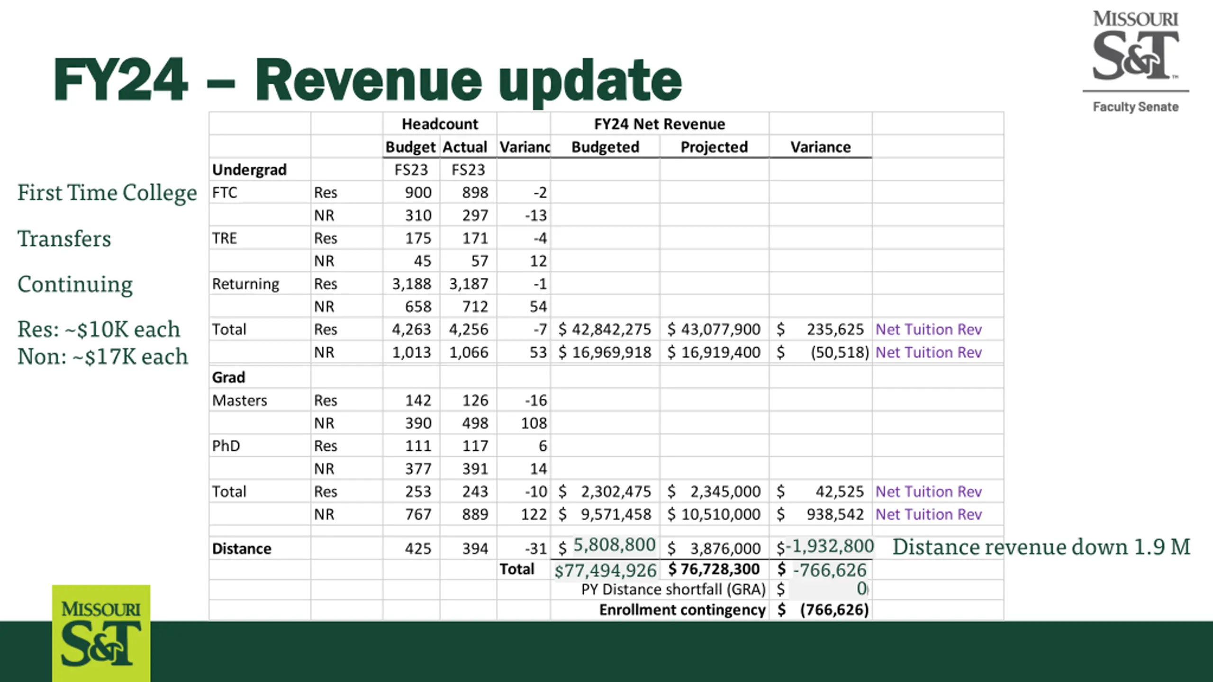1213x682 pixels.
Task: Click projected revenue $43,077,900
Action: 714,329
